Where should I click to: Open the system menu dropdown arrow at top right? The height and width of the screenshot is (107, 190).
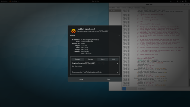188,1
